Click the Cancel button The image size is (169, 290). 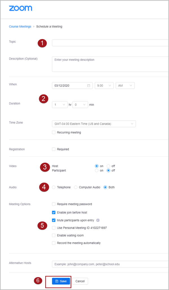[x=80, y=281]
